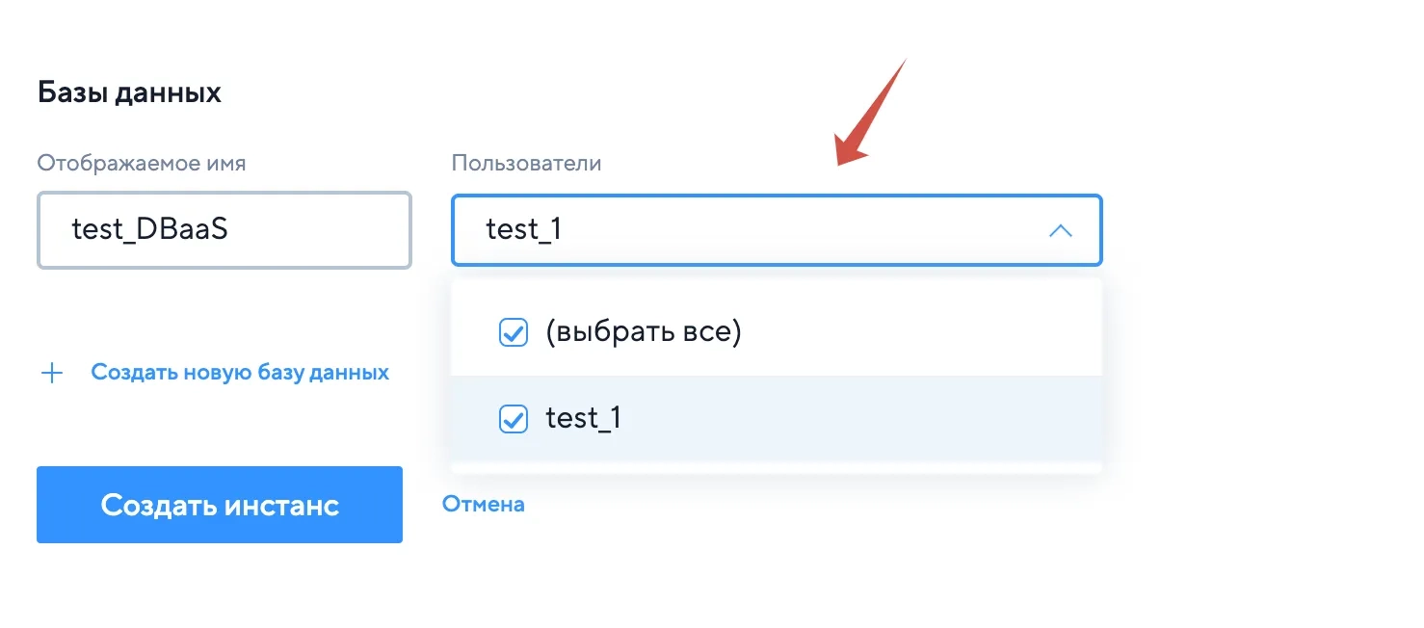Click the red arrow annotation
1424x628 pixels.
tap(871, 113)
